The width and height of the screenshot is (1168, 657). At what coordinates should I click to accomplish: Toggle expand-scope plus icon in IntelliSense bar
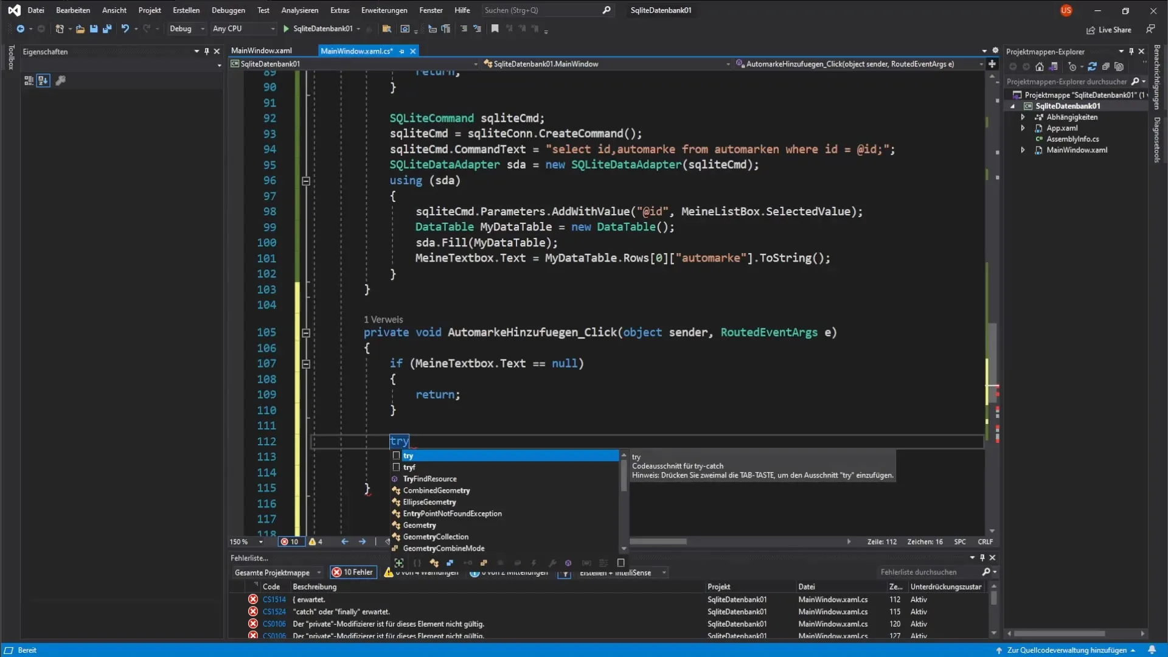(x=398, y=563)
